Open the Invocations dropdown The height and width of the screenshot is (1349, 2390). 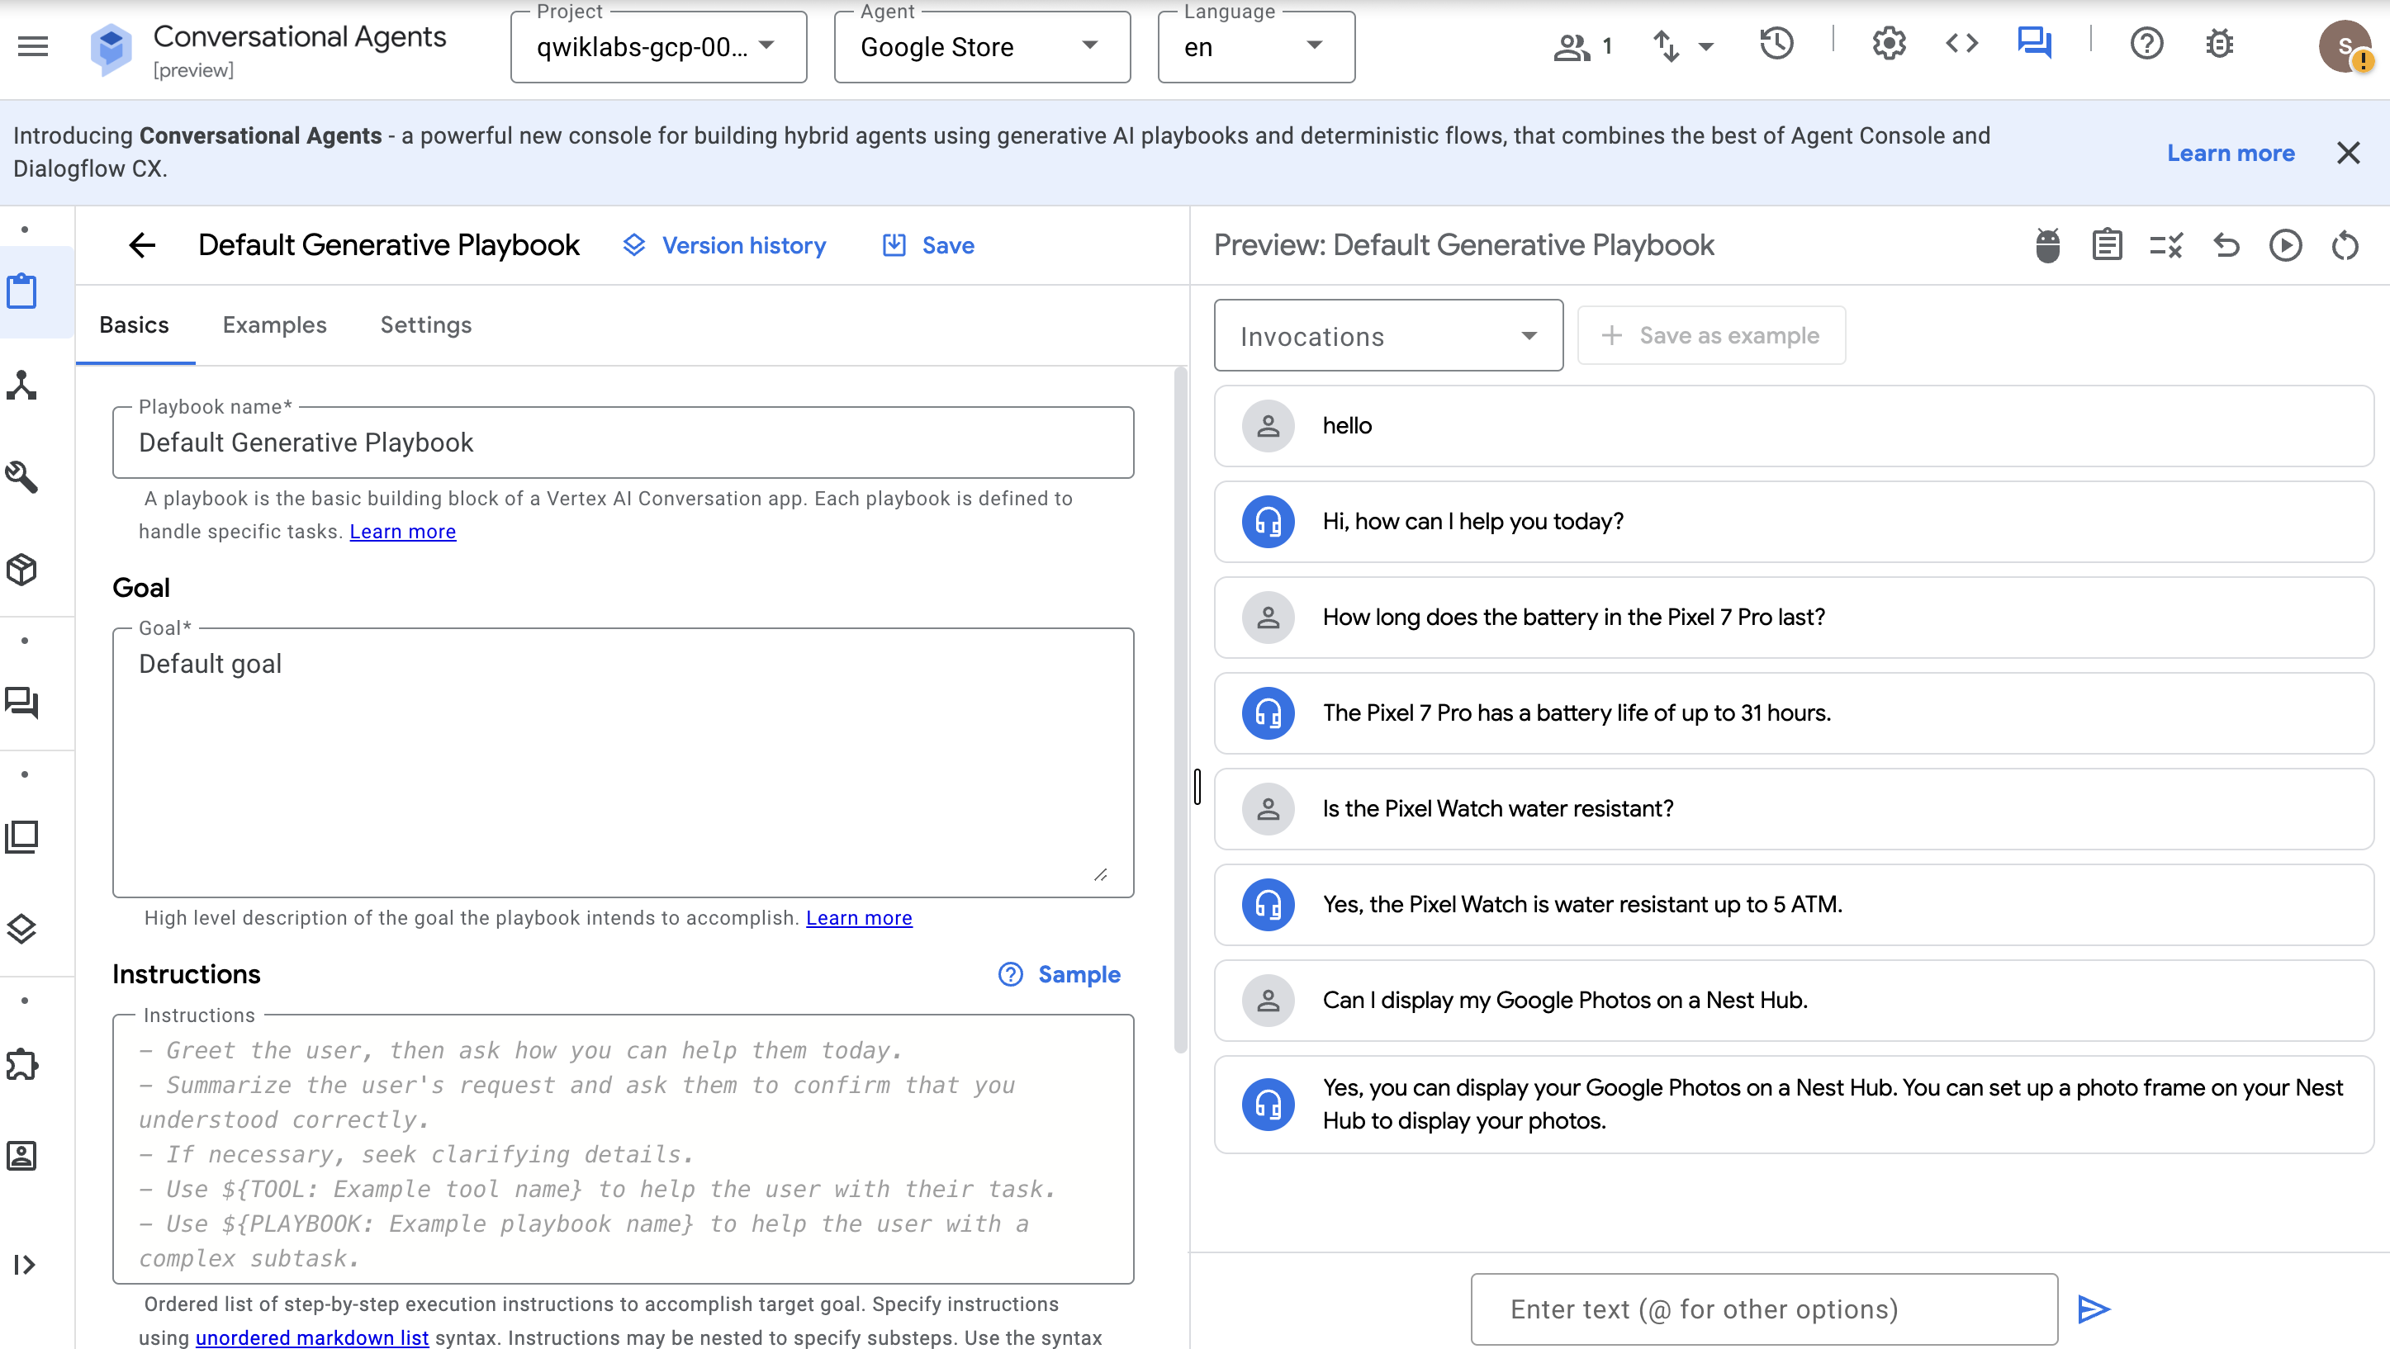(x=1388, y=335)
